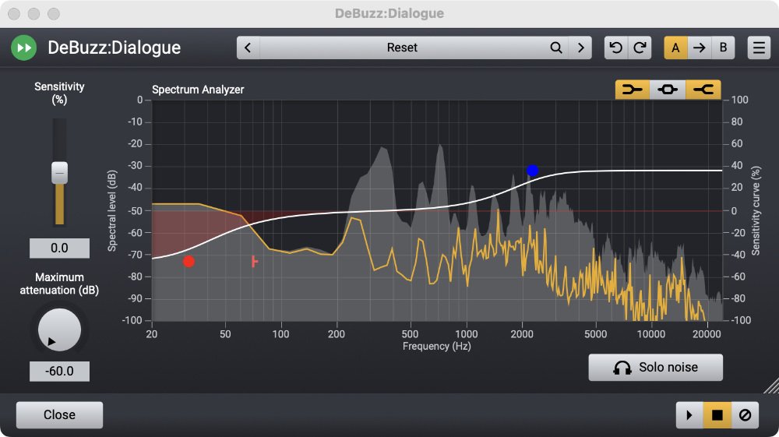Open the Reset preset name field
Viewport: 779px width, 437px height.
(x=402, y=48)
